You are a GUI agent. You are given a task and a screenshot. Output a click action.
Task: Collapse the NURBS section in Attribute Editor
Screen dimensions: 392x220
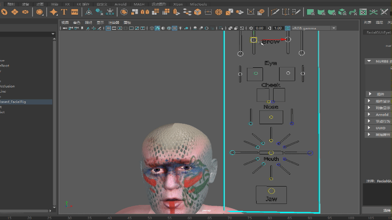(369, 61)
